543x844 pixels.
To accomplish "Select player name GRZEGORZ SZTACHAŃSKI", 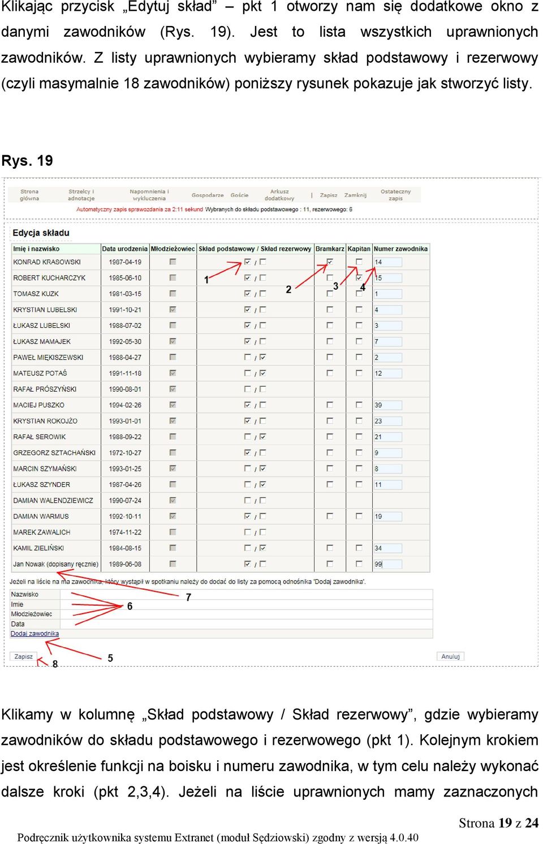I will pyautogui.click(x=54, y=453).
